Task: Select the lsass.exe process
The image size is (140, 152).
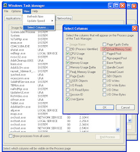Action: point(16,64)
